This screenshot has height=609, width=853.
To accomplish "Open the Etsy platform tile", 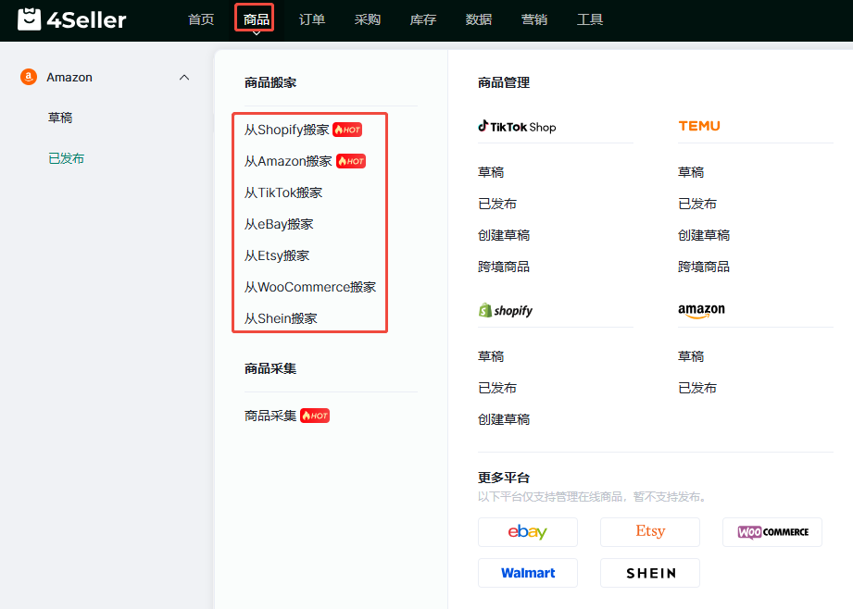I will (649, 532).
